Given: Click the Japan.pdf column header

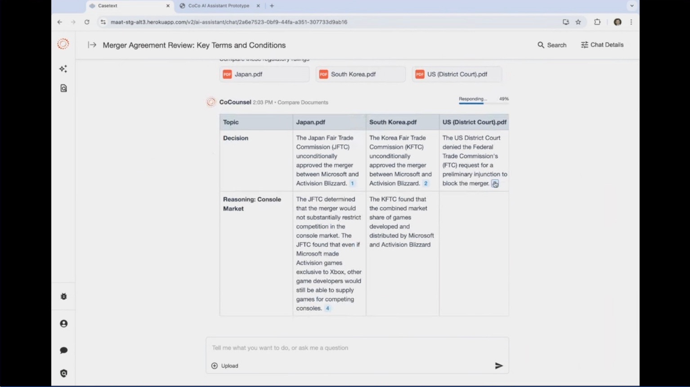Looking at the screenshot, I should pos(329,122).
